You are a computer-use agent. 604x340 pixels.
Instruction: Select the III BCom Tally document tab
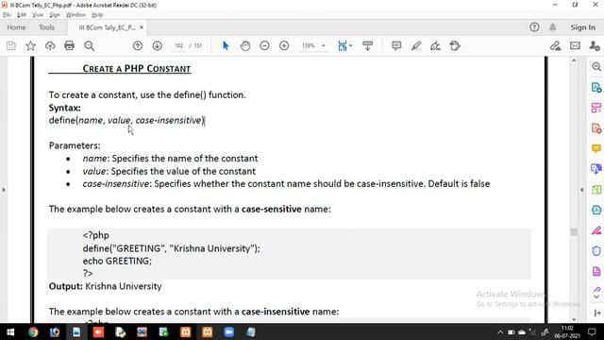[107, 27]
